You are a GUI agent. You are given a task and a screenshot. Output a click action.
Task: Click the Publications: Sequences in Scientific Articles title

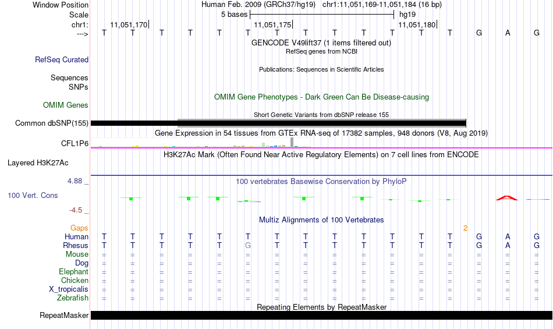[321, 69]
